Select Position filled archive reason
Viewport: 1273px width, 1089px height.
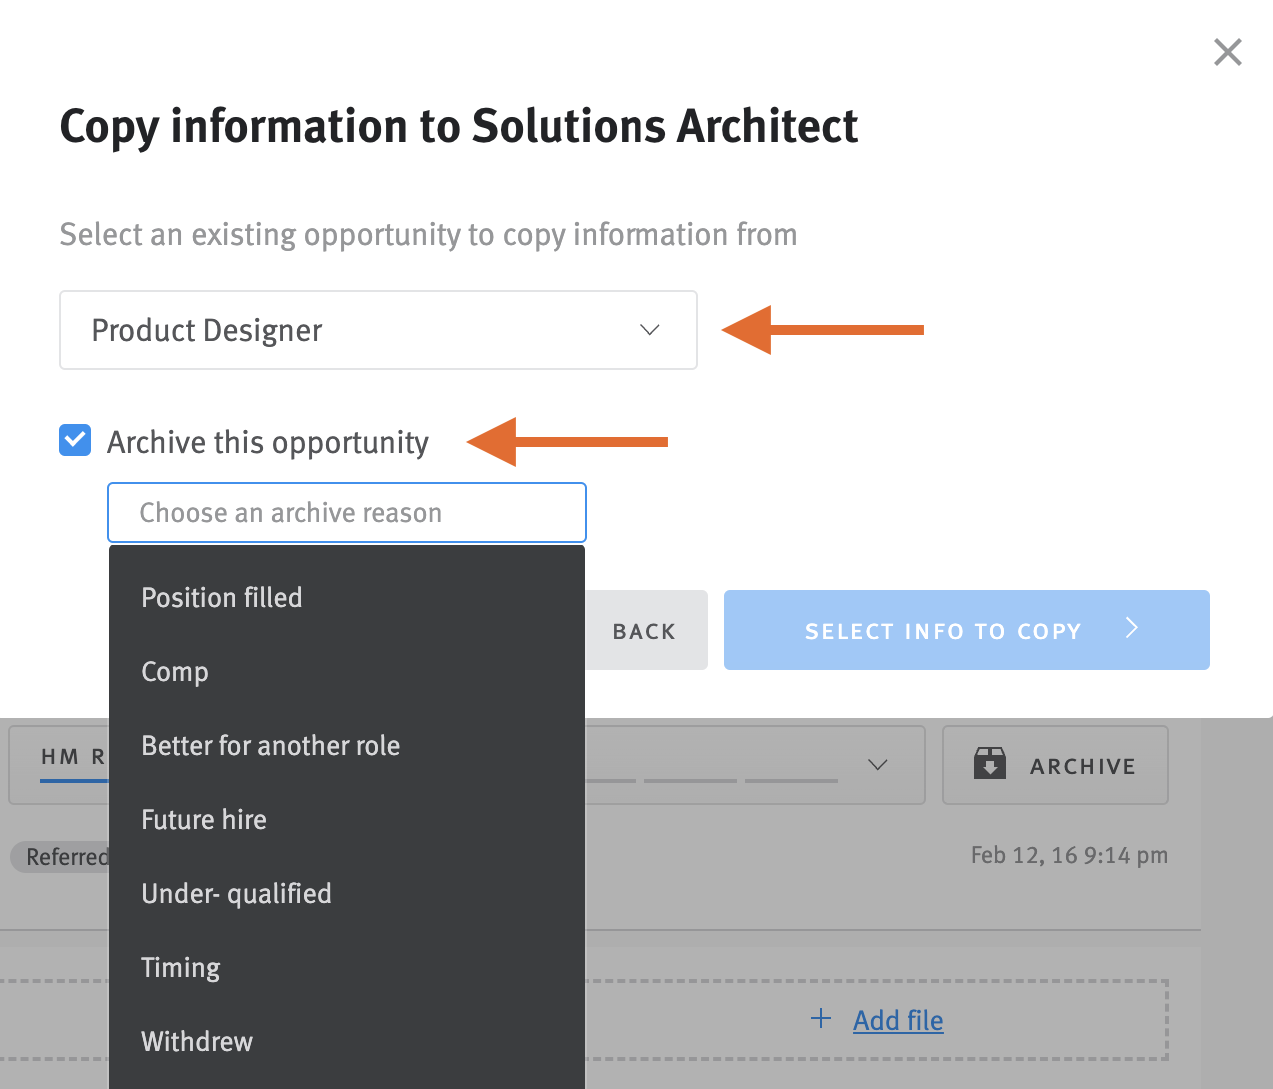[346, 597]
